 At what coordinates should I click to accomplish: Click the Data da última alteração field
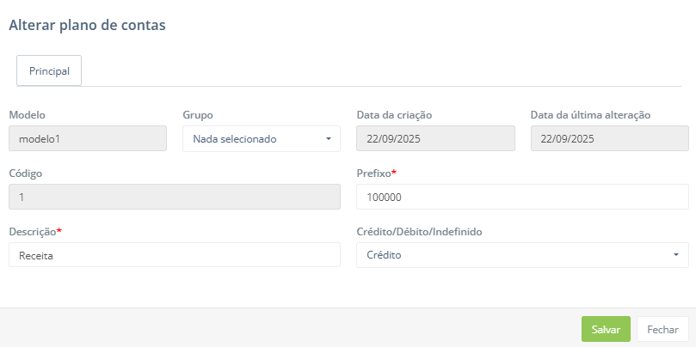click(x=609, y=138)
